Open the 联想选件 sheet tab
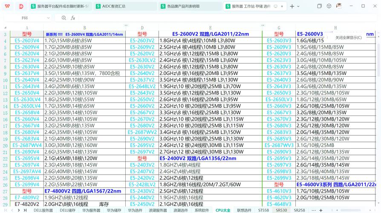Screen dimensions: 381x213 244,210
